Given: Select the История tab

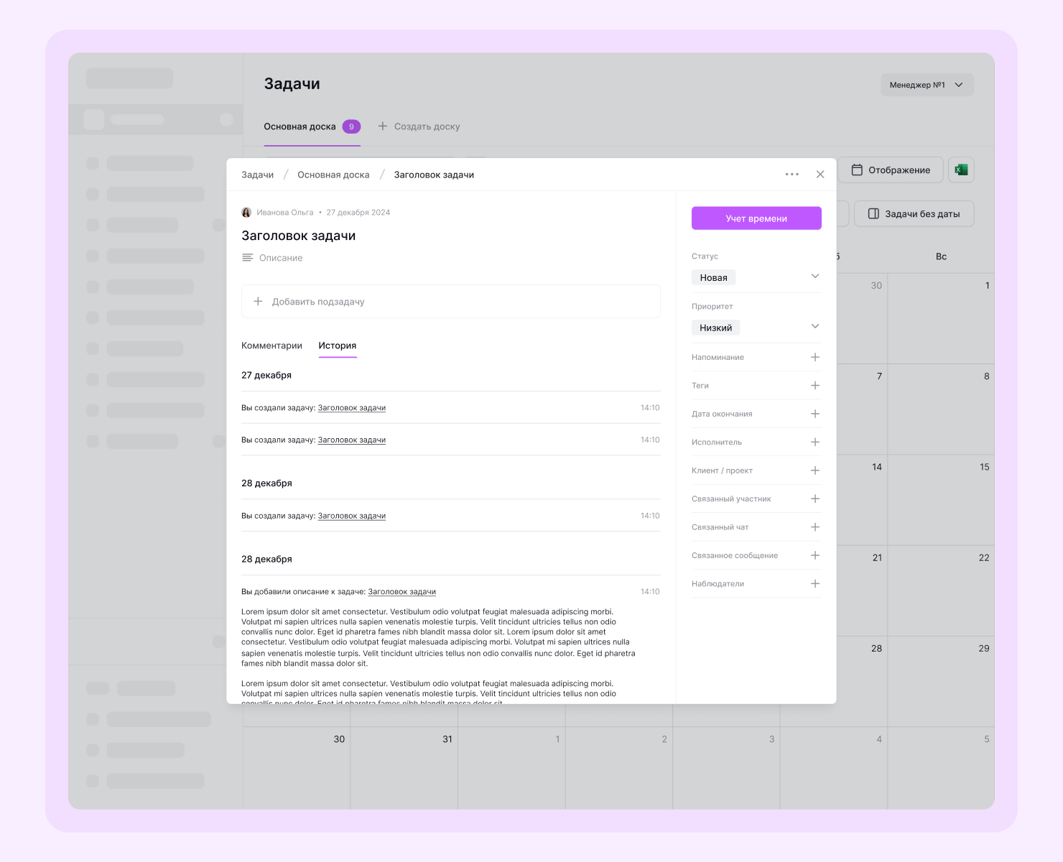Looking at the screenshot, I should (338, 346).
